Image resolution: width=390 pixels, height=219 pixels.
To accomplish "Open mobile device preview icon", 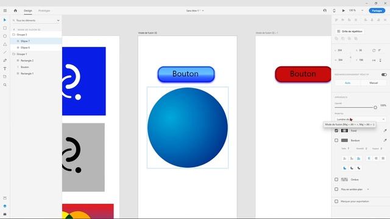I will coord(334,11).
